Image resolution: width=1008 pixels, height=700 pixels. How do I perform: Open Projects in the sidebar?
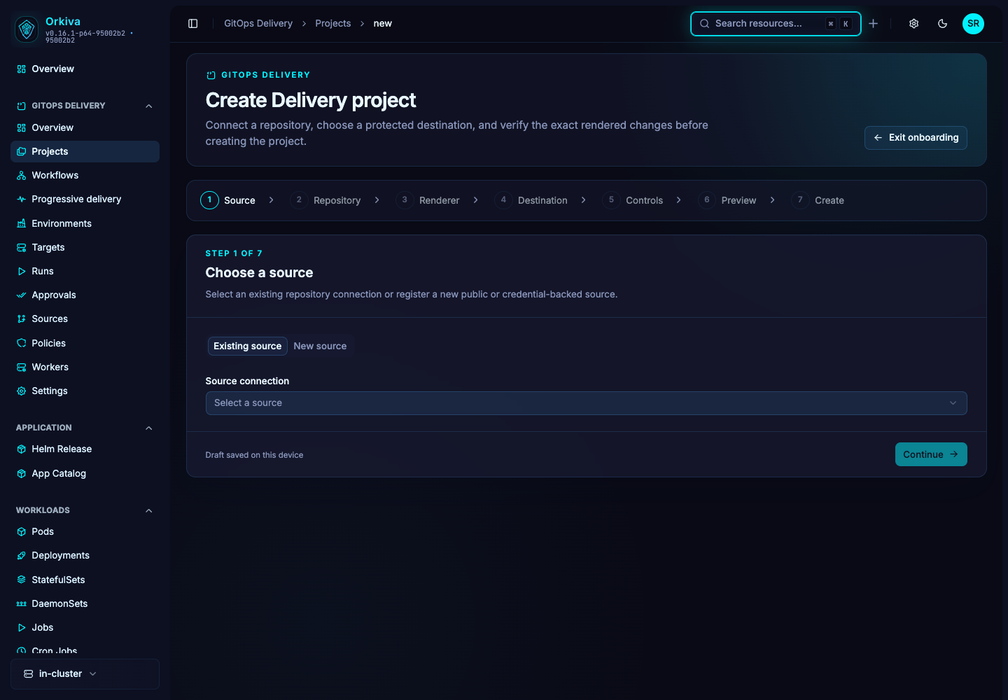tap(85, 152)
